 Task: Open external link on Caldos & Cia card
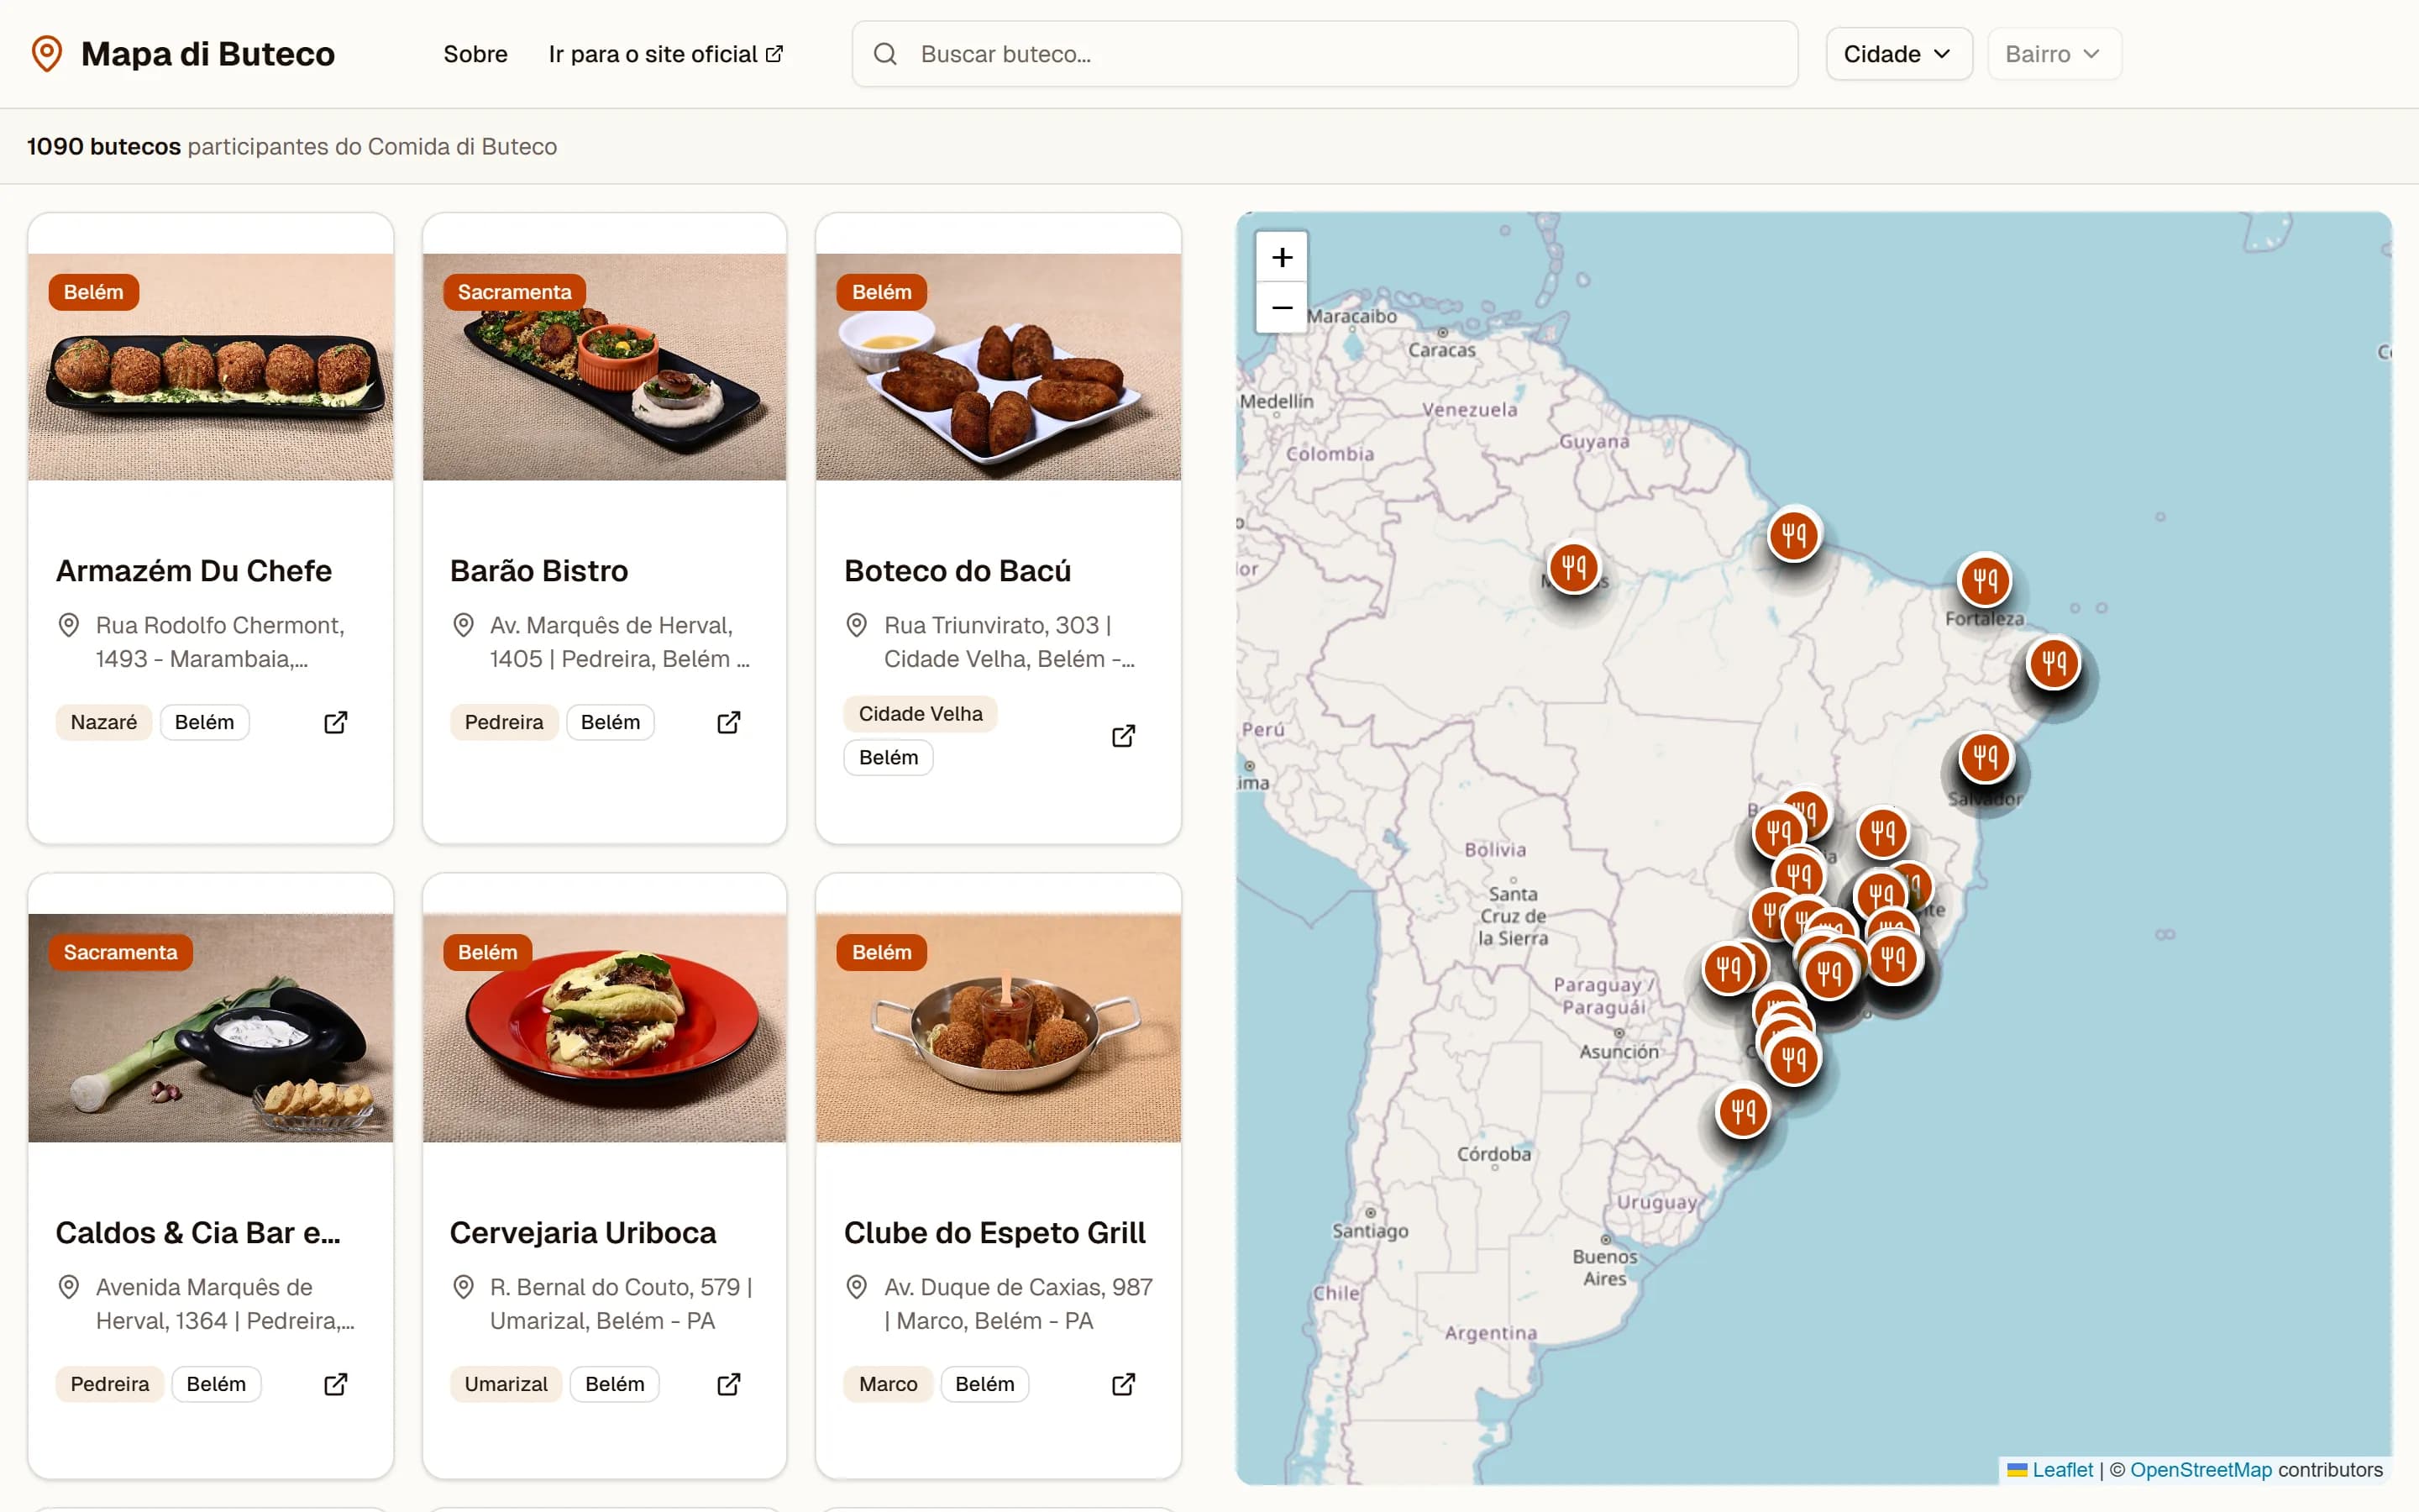[336, 1384]
